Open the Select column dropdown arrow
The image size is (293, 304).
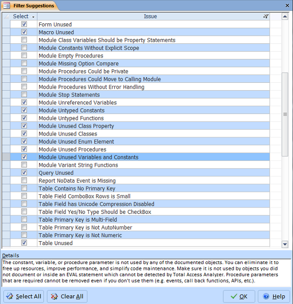33,17
